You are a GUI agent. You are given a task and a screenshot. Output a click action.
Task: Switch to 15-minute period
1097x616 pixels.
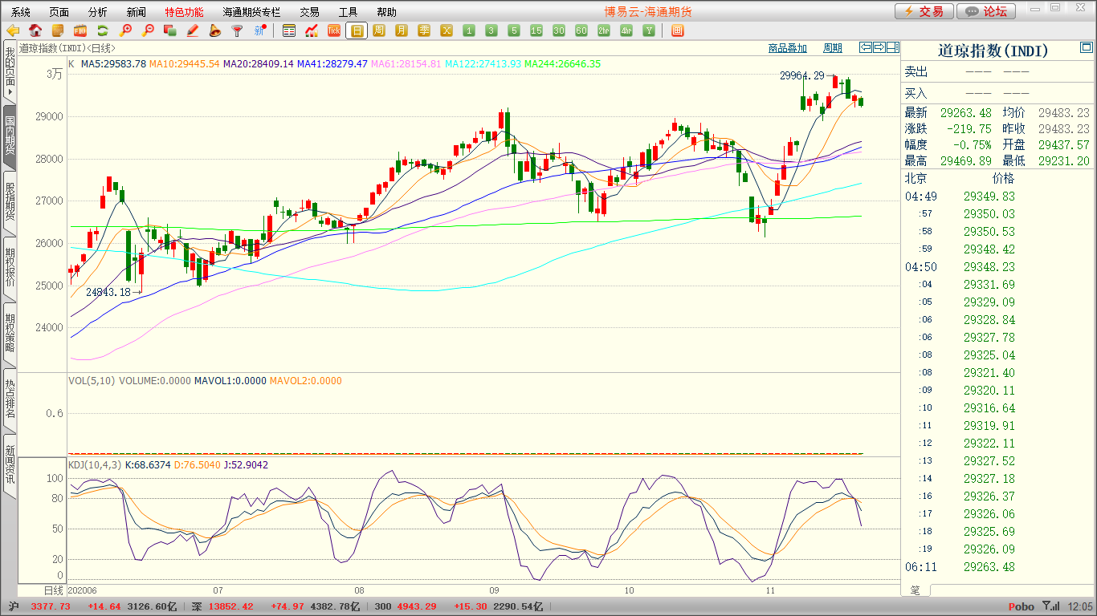[x=536, y=31]
